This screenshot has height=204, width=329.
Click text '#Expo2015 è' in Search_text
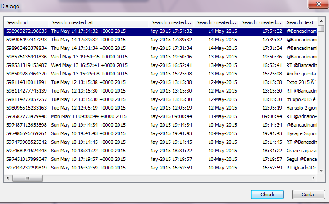pyautogui.click(x=301, y=99)
